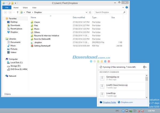Select Dropbox in the Favorites sidebar

(14, 32)
